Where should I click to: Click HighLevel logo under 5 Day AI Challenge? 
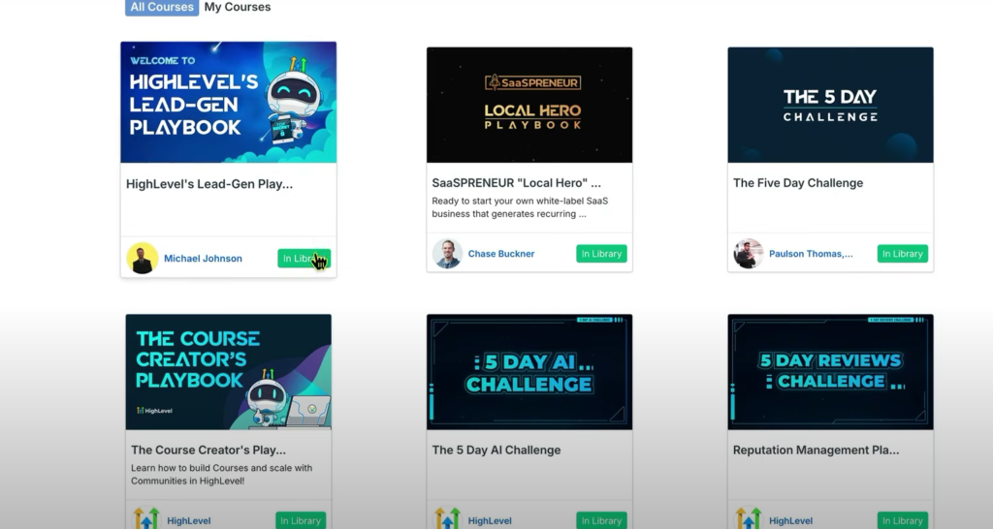pyautogui.click(x=448, y=519)
